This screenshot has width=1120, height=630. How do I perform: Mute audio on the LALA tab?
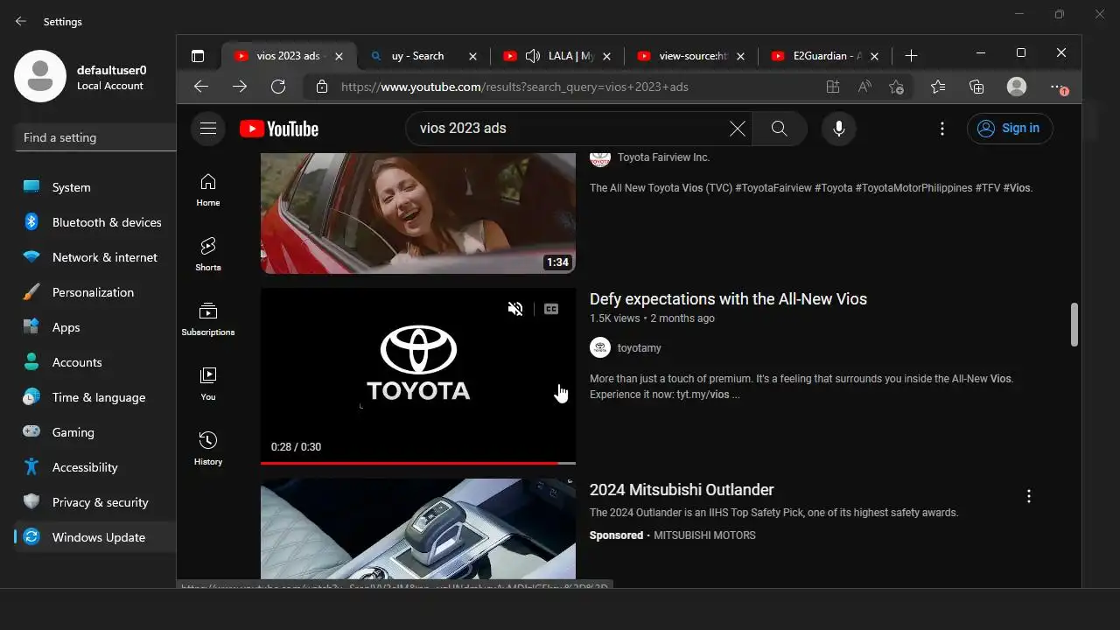(532, 56)
